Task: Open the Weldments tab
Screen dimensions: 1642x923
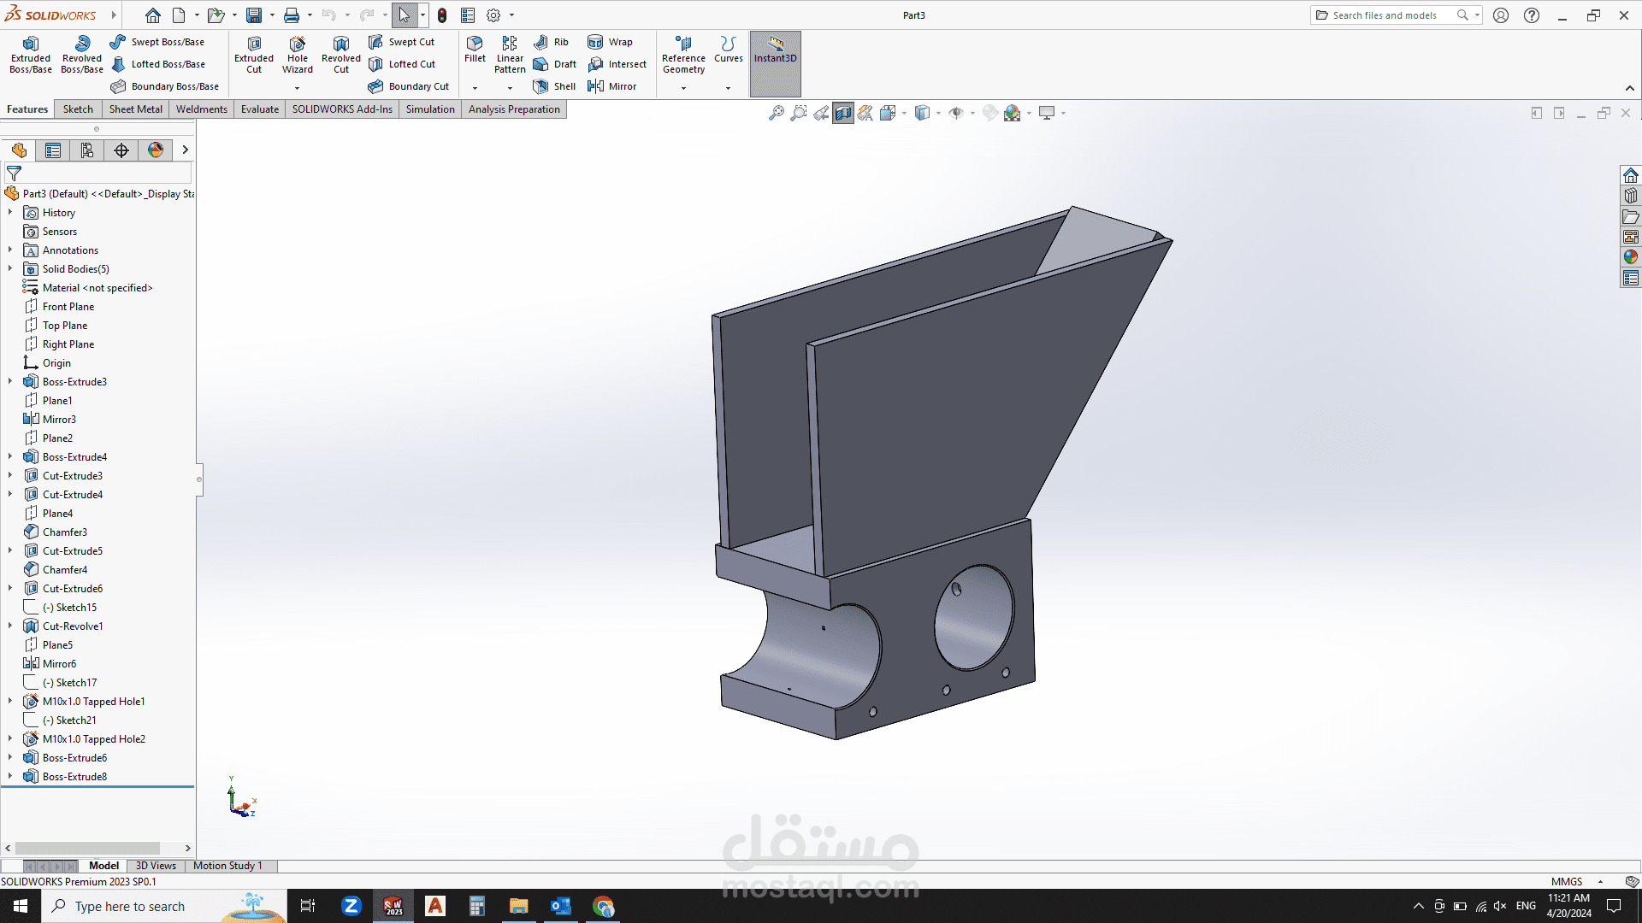Action: click(202, 109)
